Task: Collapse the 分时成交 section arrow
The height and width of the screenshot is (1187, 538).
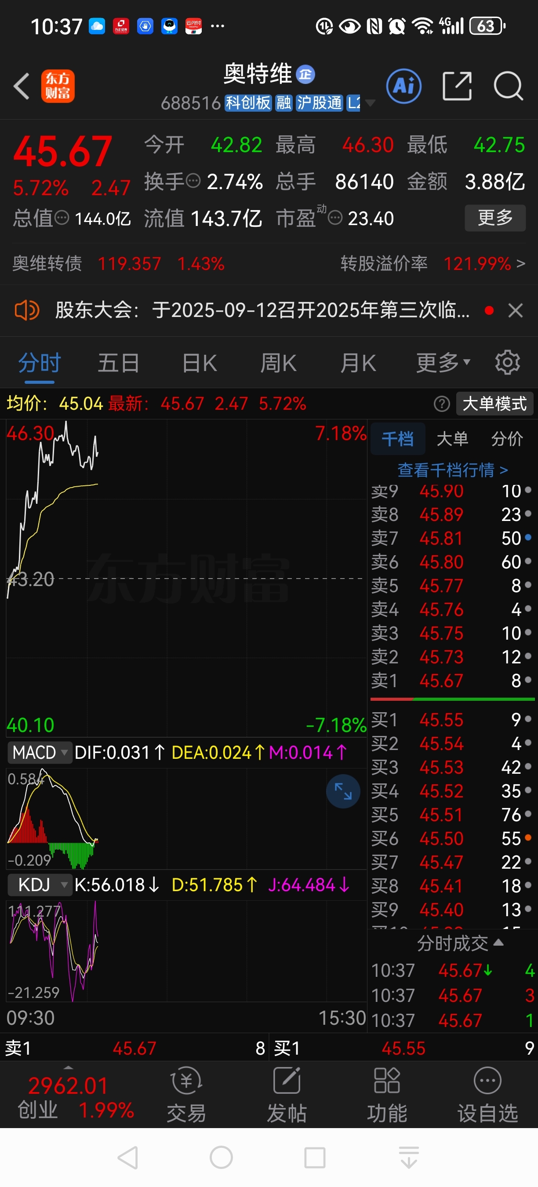Action: click(498, 943)
